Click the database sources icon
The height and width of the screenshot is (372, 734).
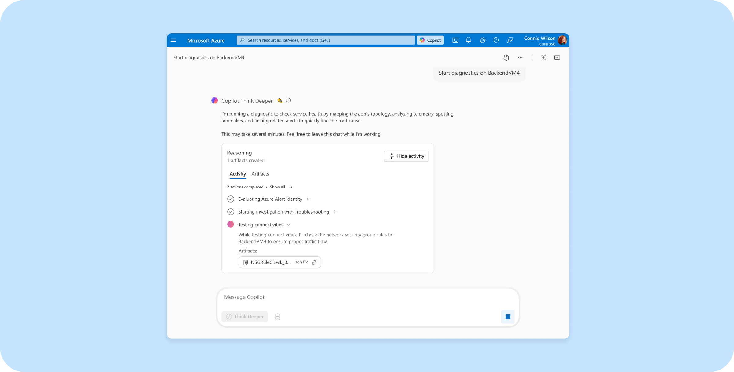278,317
